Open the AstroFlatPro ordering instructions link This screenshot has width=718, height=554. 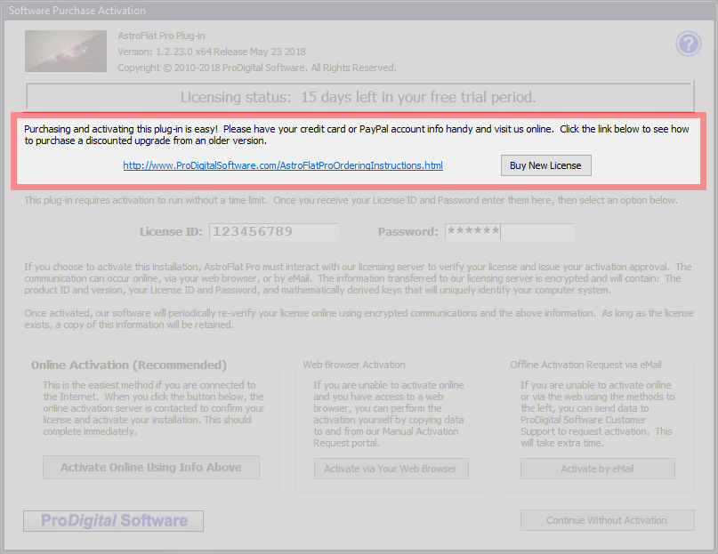pos(283,165)
